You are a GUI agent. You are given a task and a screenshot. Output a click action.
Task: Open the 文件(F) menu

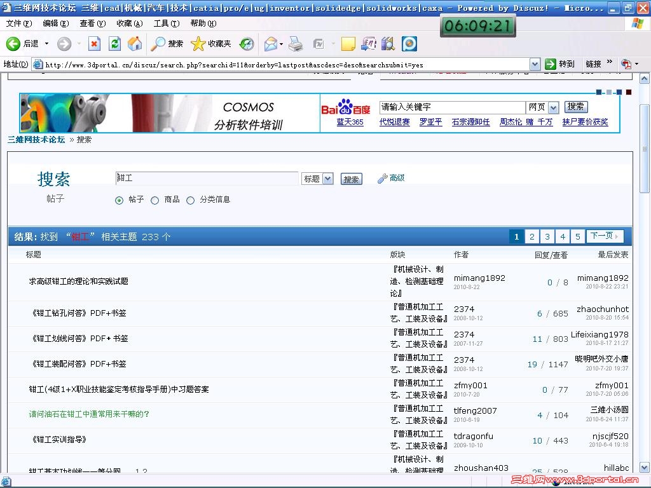click(x=19, y=24)
